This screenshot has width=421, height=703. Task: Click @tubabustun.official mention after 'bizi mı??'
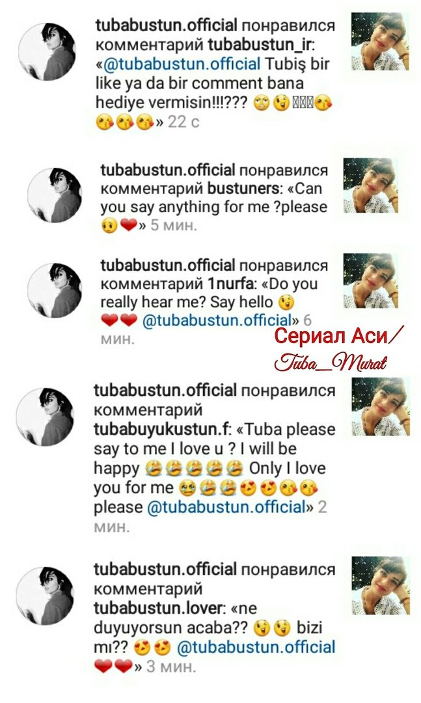256,647
